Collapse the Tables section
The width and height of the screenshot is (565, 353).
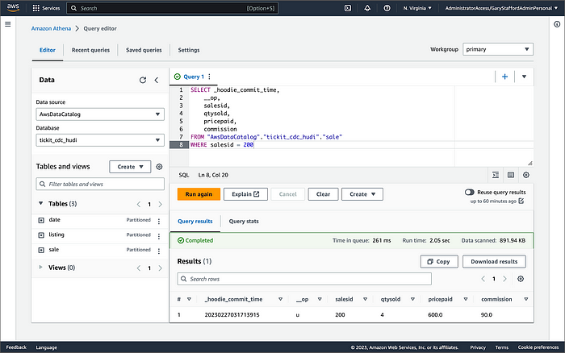click(40, 203)
